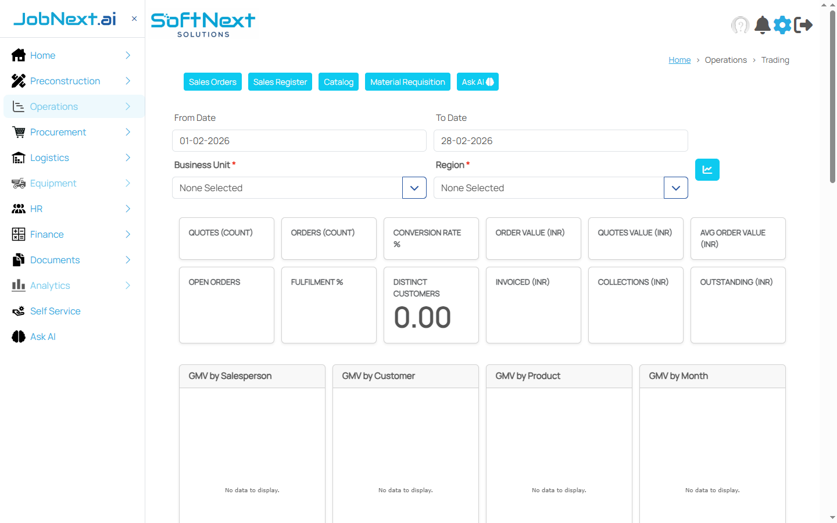Follow the Home breadcrumb link

679,60
